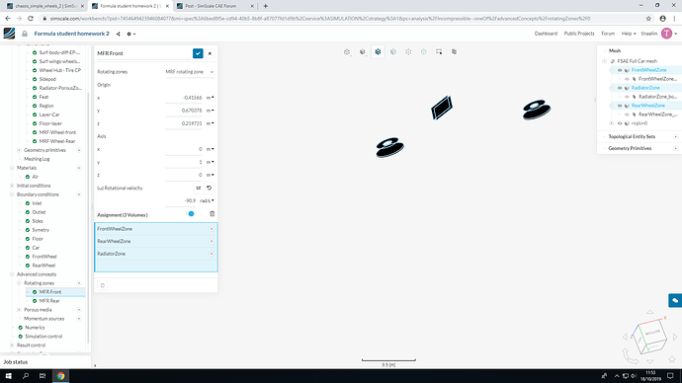Open Rotating zones type dropdown
The width and height of the screenshot is (682, 383).
[x=190, y=72]
